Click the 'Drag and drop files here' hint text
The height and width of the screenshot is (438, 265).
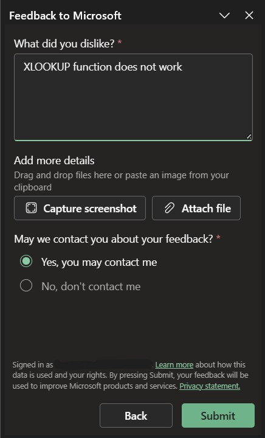coord(122,181)
